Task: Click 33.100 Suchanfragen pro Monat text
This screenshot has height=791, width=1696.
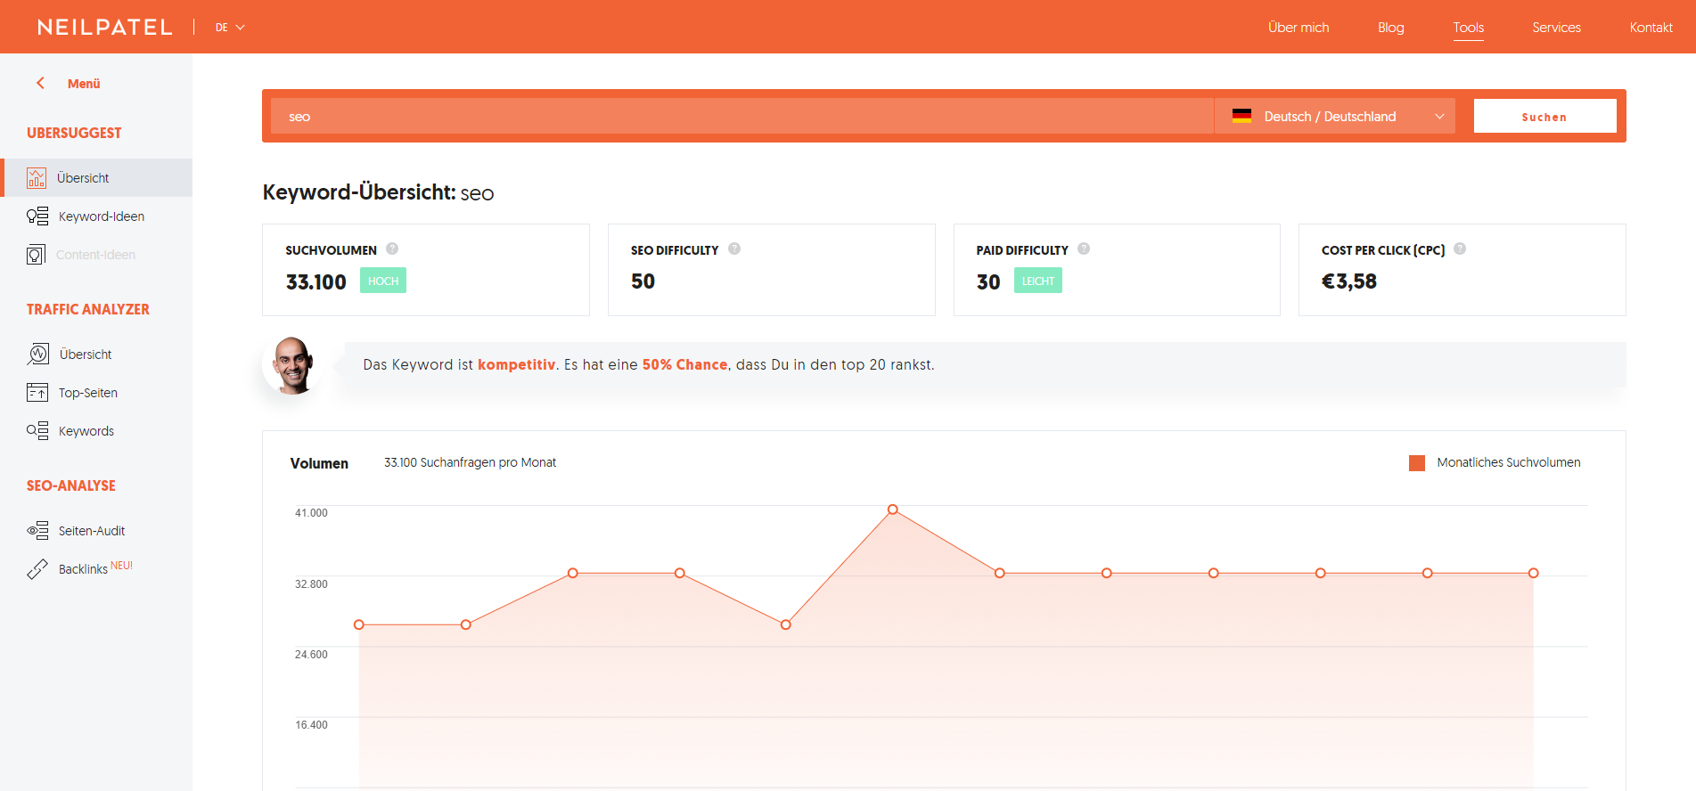Action: [x=471, y=462]
